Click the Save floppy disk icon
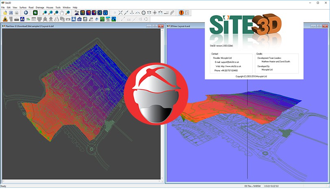The height and width of the screenshot is (189, 330). coord(11,13)
